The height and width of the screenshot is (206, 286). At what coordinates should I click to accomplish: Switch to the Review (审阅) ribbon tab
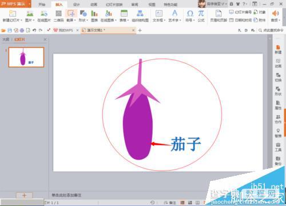134,5
